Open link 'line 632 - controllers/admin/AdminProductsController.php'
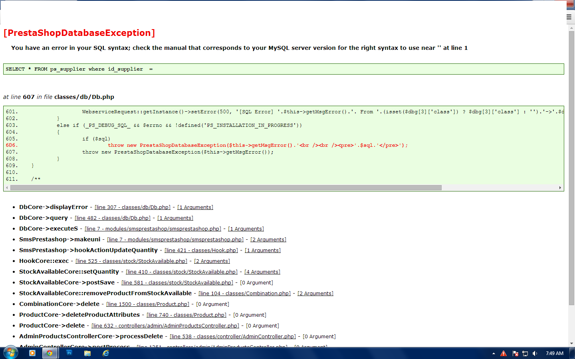The width and height of the screenshot is (575, 359). 165,326
